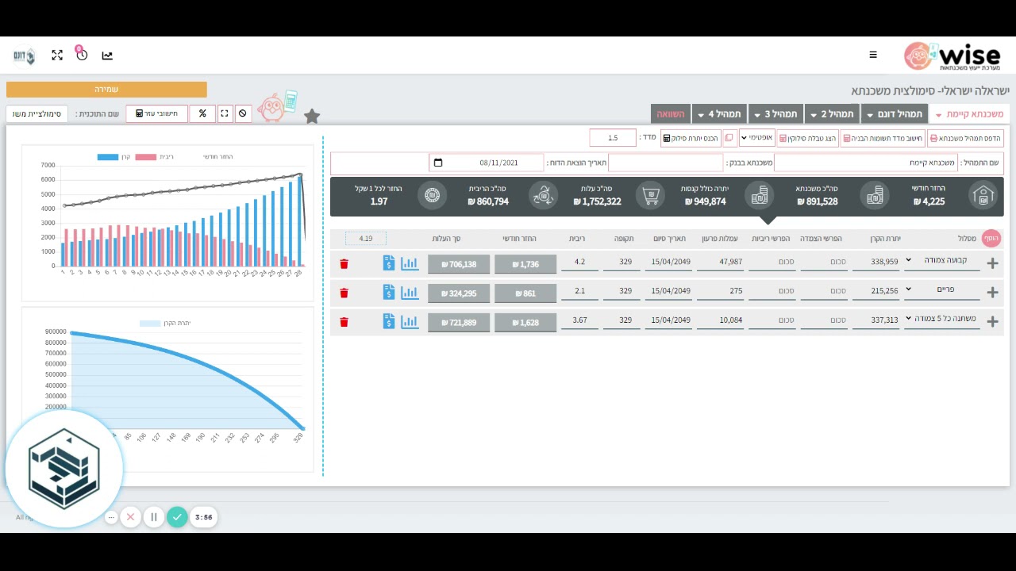Open the line chart icon in the top bar
Image resolution: width=1016 pixels, height=571 pixels.
click(x=107, y=56)
